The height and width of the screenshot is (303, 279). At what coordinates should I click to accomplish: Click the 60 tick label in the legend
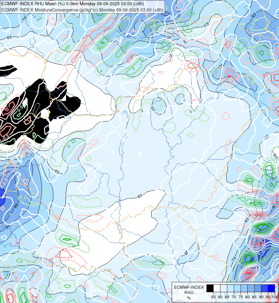click(220, 297)
